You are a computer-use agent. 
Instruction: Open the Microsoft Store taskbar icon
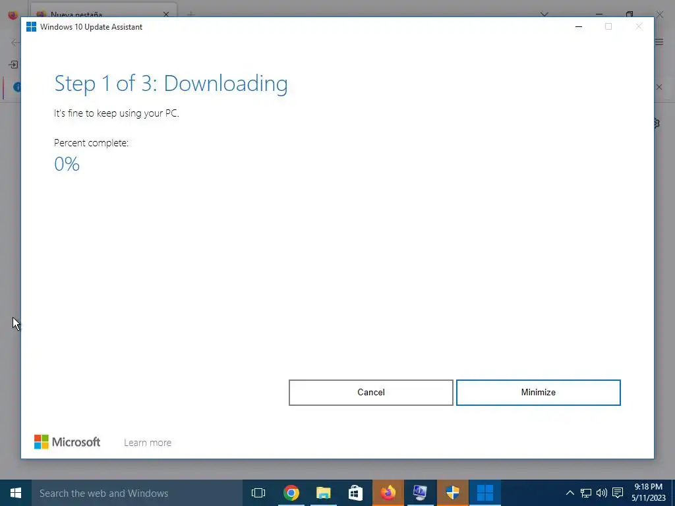coord(355,493)
